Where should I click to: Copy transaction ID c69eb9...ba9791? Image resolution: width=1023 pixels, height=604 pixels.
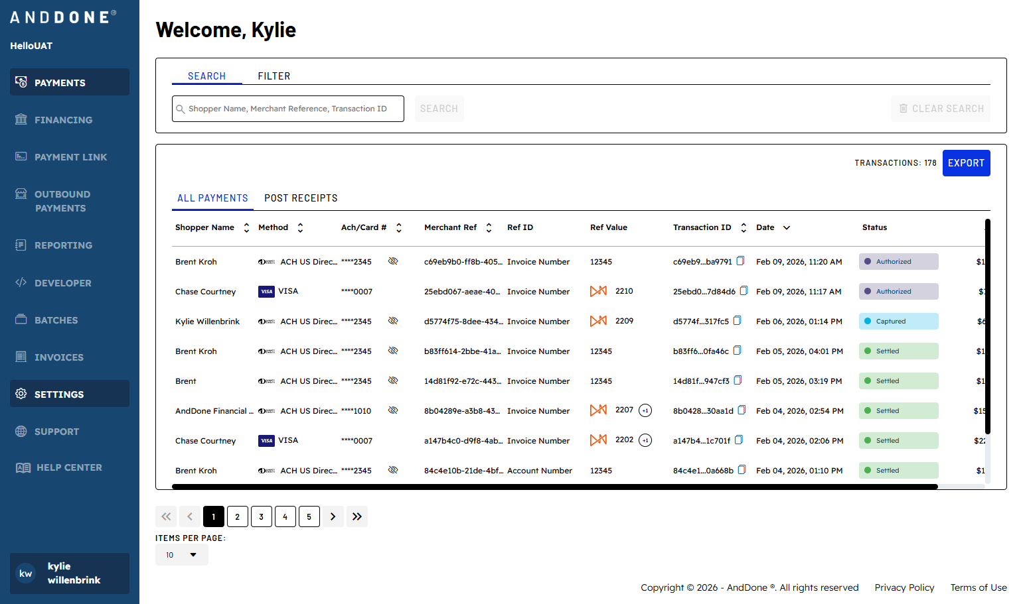click(741, 261)
